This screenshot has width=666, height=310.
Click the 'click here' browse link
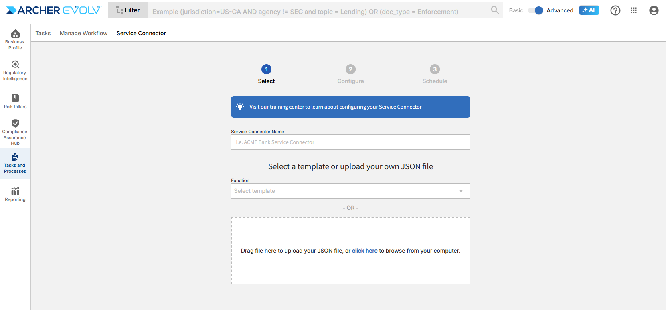click(364, 251)
